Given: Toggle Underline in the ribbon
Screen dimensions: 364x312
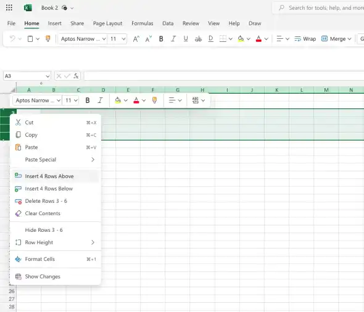Looking at the screenshot, I should click(186, 39).
